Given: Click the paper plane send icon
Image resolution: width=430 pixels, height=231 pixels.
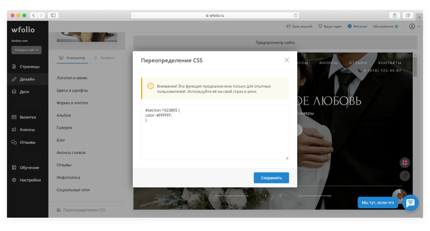Looking at the screenshot, I should (x=405, y=176).
